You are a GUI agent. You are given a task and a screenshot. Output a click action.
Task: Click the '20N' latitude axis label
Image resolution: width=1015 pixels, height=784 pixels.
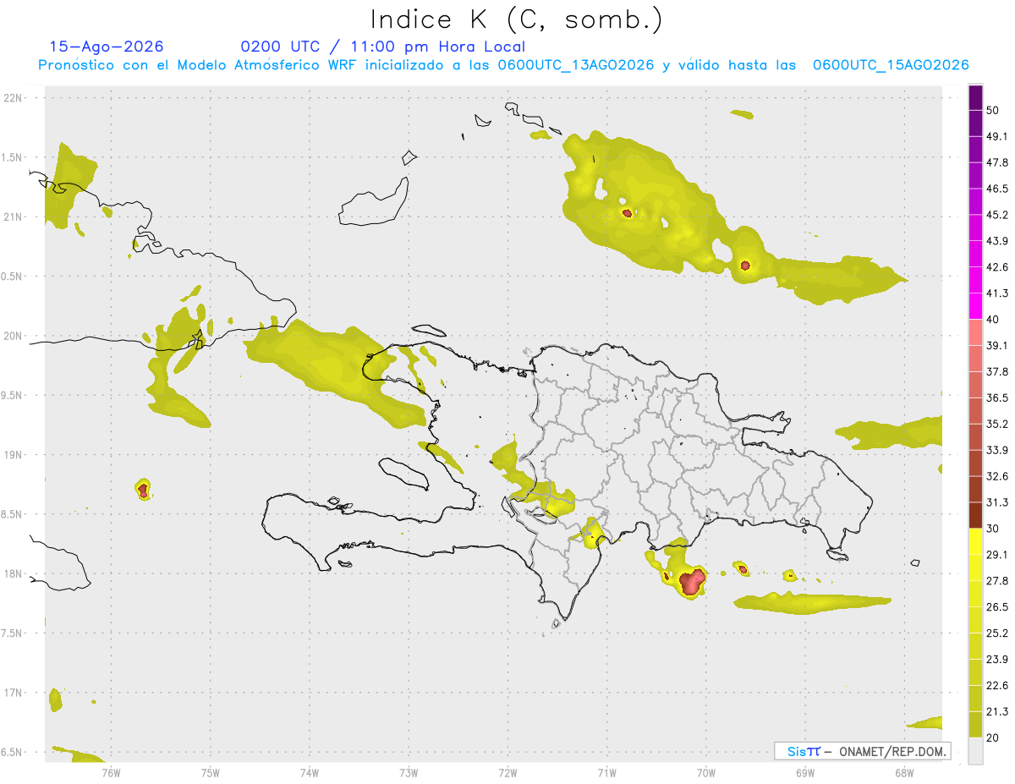pos(14,336)
